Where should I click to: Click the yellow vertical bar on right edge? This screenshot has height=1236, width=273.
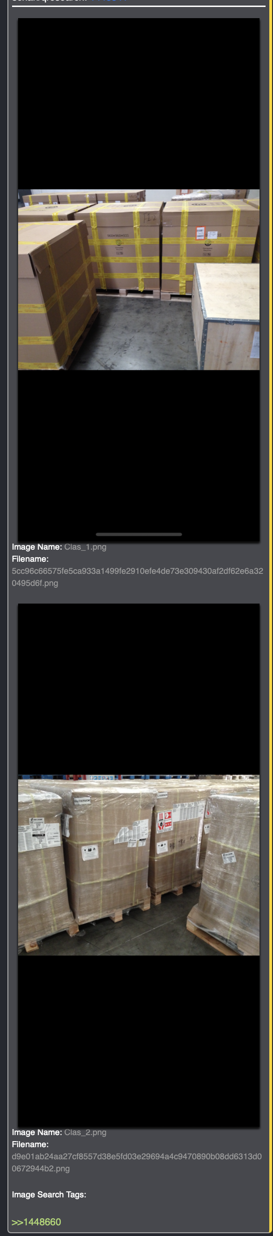click(x=271, y=618)
